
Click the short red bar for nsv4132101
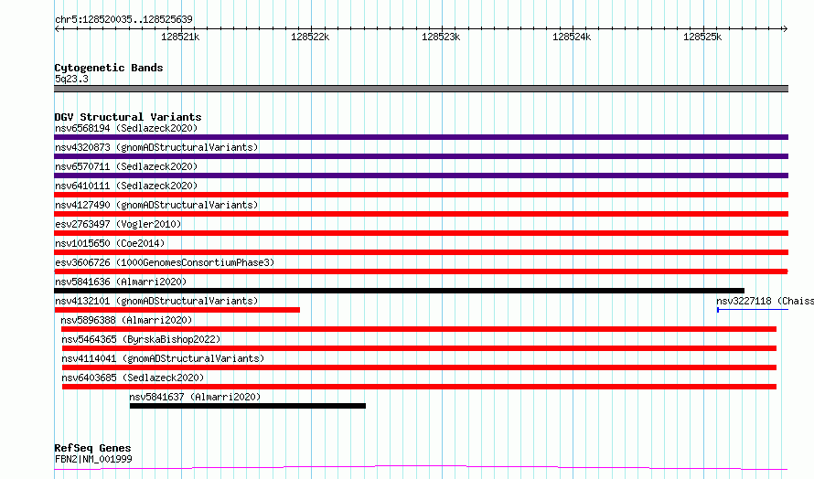(x=177, y=310)
